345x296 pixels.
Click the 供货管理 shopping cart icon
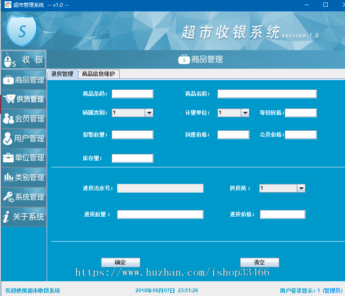(9, 99)
